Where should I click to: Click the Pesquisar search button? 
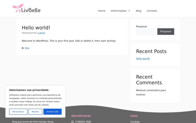166,31
